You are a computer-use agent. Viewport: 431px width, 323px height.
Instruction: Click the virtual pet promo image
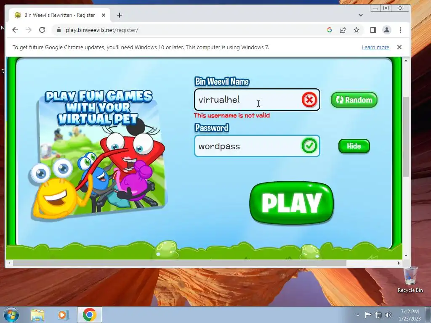tap(98, 155)
